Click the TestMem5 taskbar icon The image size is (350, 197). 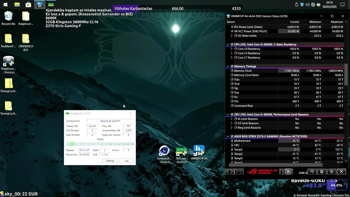pos(51,5)
